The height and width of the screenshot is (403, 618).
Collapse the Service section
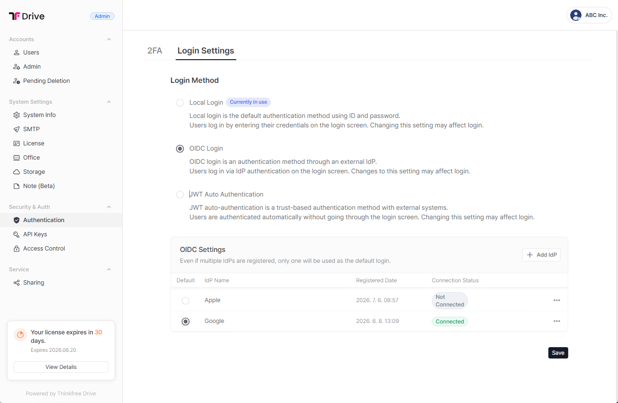109,269
